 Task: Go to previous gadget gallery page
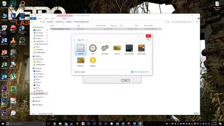click(75, 40)
